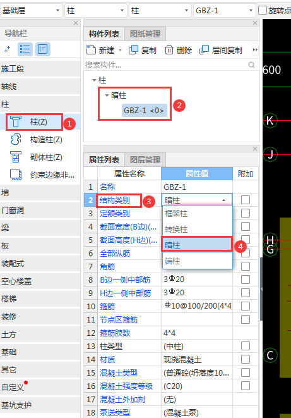Toggle 附加 checkbox for B边一侧中部筋 row
291x418 pixels.
click(246, 280)
